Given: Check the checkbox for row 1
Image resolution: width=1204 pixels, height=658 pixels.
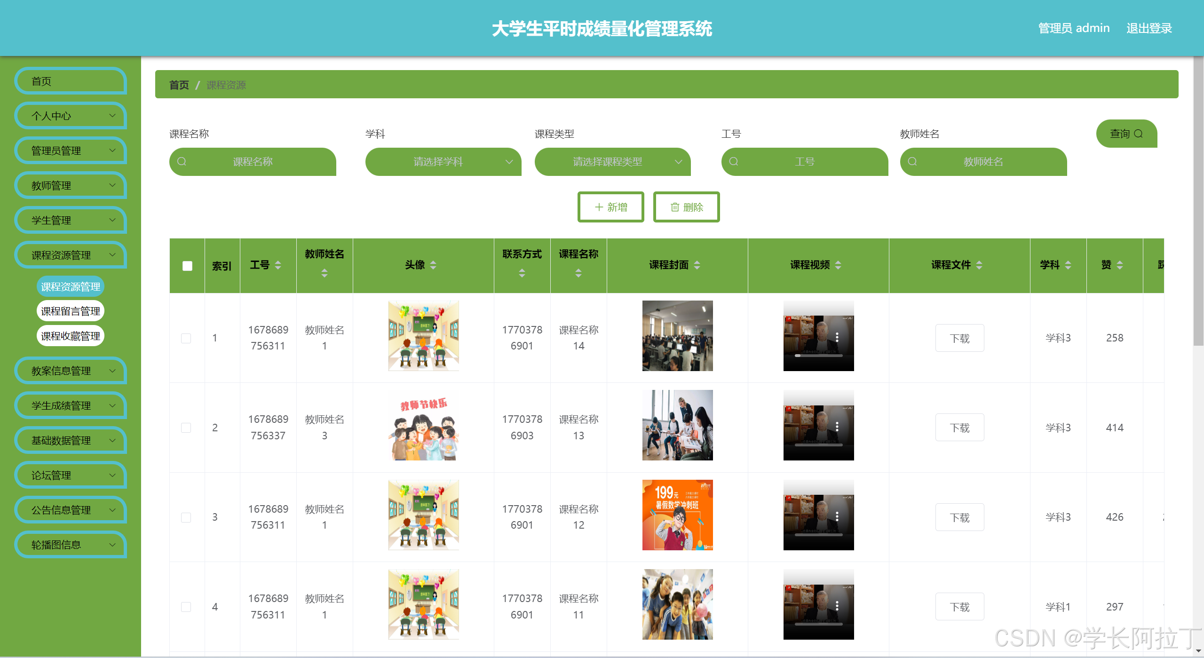Looking at the screenshot, I should coord(186,338).
